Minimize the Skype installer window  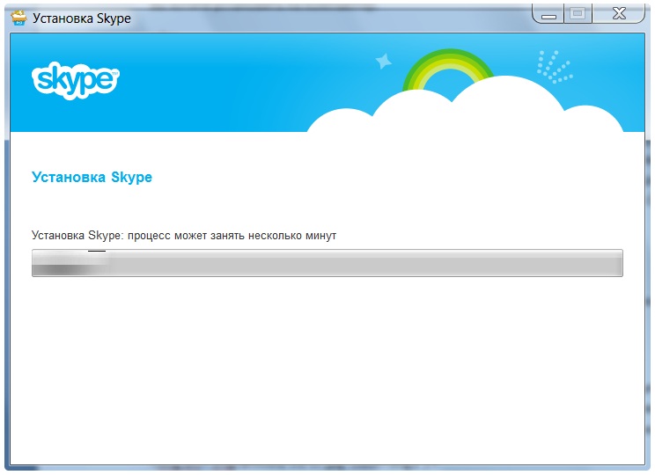pyautogui.click(x=548, y=14)
